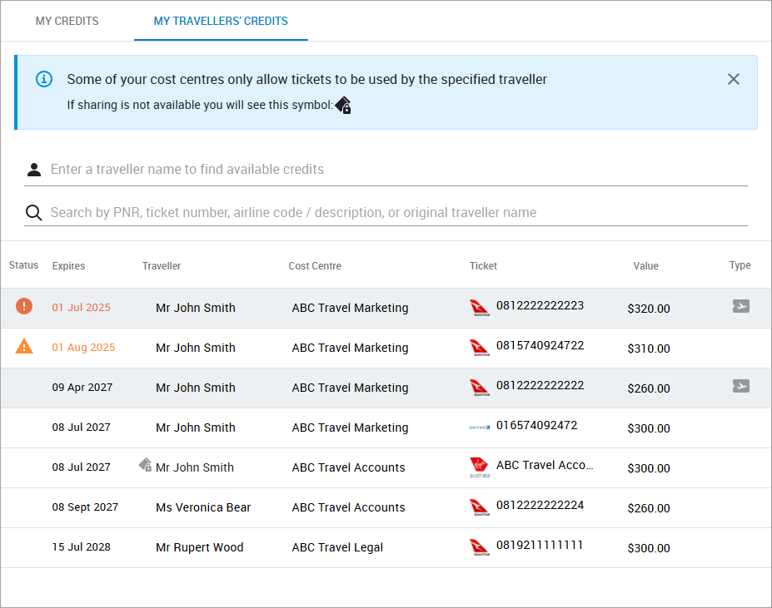
Task: Click the sharing-locked icon beside Mr John Smith
Action: point(146,466)
